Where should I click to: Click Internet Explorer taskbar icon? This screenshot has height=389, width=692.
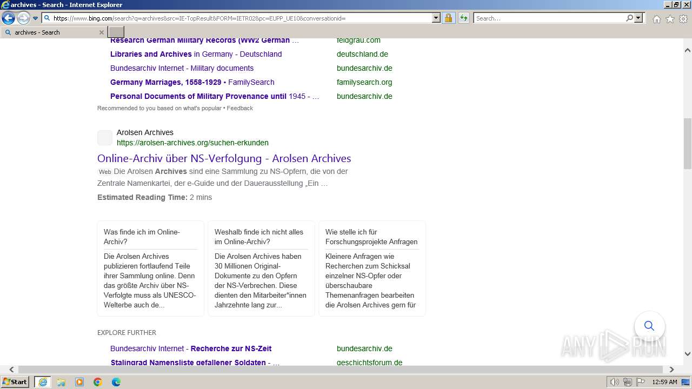[43, 382]
